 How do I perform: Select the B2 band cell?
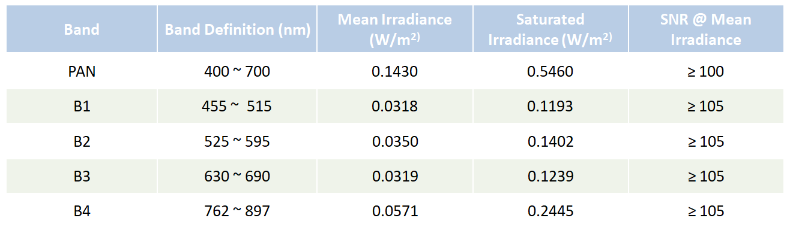coord(82,141)
